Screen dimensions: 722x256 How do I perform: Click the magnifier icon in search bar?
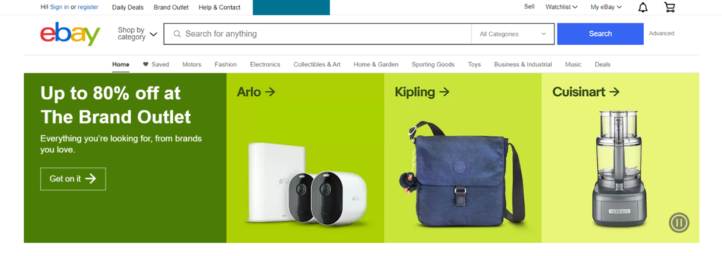click(177, 34)
